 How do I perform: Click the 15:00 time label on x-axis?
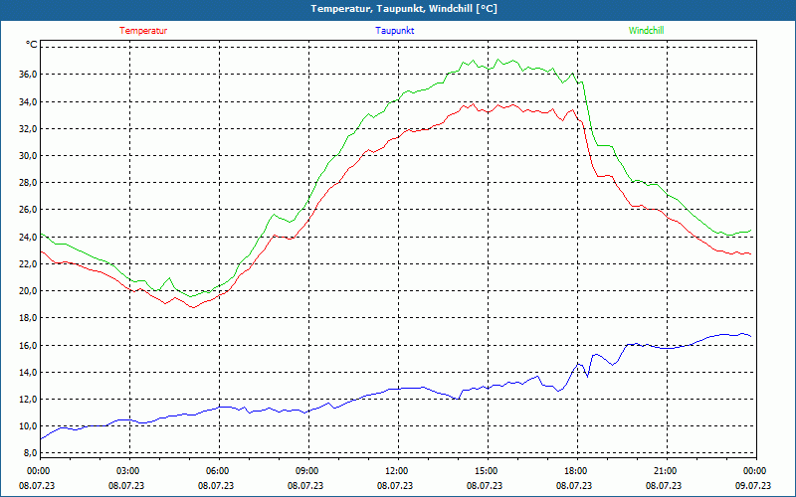(x=486, y=471)
